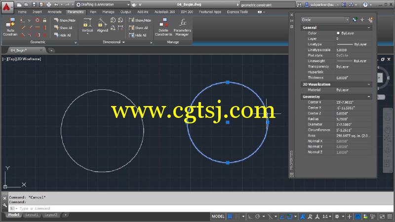Click the geometric constraint search box
The width and height of the screenshot is (395, 222).
(267, 5)
